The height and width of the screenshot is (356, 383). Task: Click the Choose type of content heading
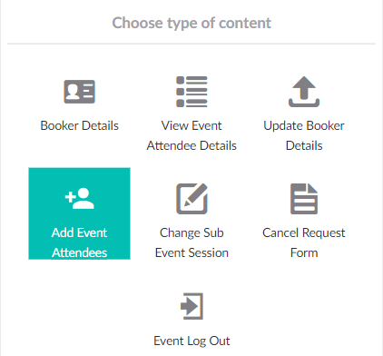pyautogui.click(x=191, y=23)
